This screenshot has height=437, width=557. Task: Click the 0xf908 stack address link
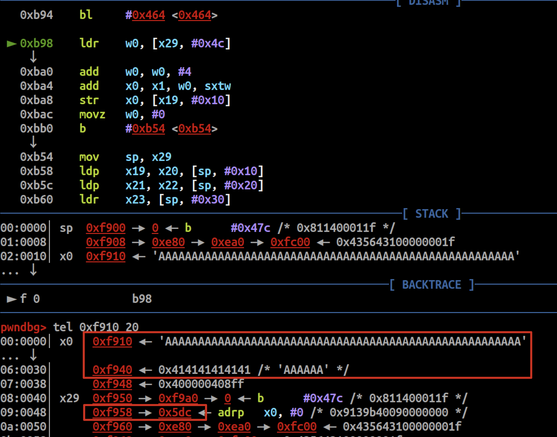coord(106,242)
